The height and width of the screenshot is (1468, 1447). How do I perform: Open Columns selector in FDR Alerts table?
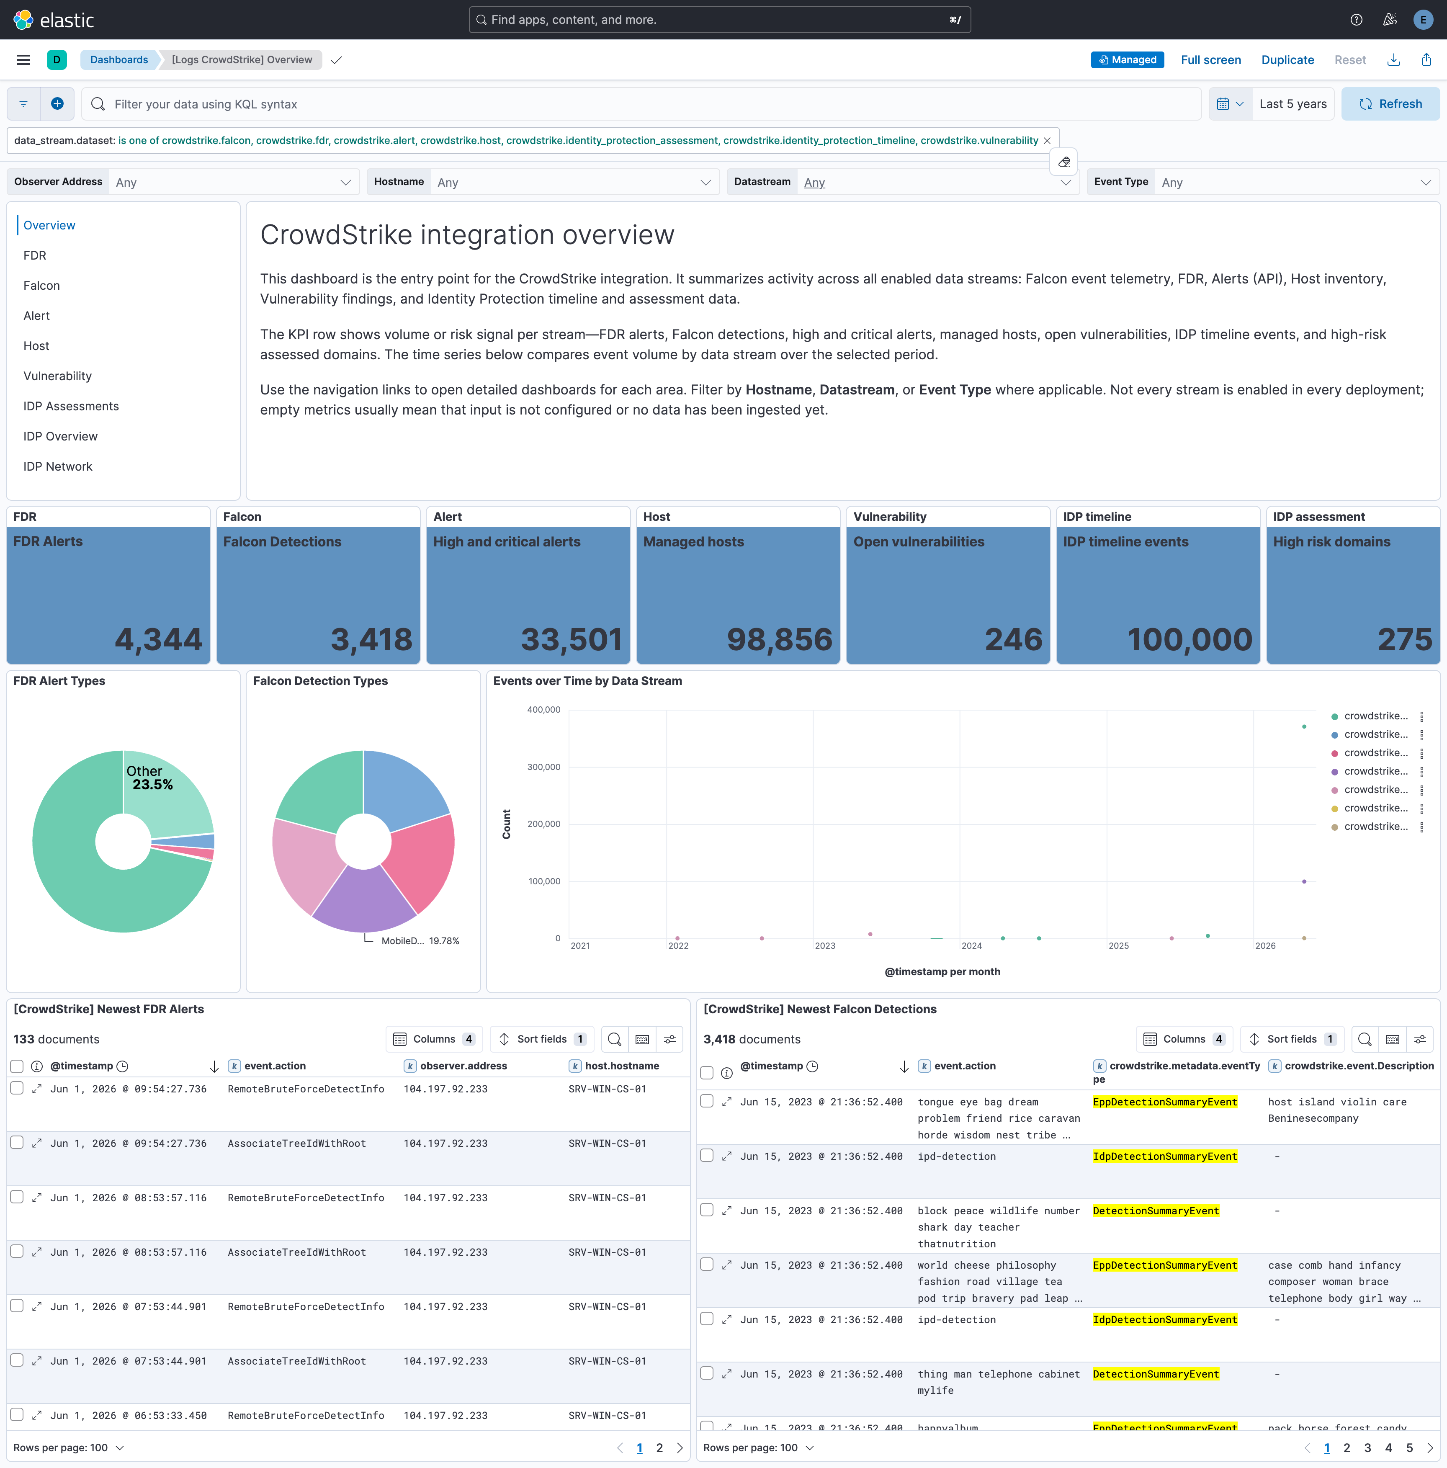pyautogui.click(x=435, y=1039)
